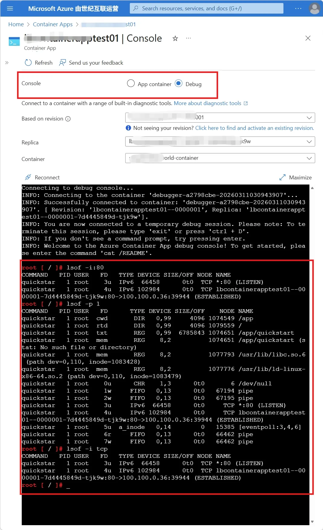
Task: Click here to find and activate revision link
Action: (254, 128)
